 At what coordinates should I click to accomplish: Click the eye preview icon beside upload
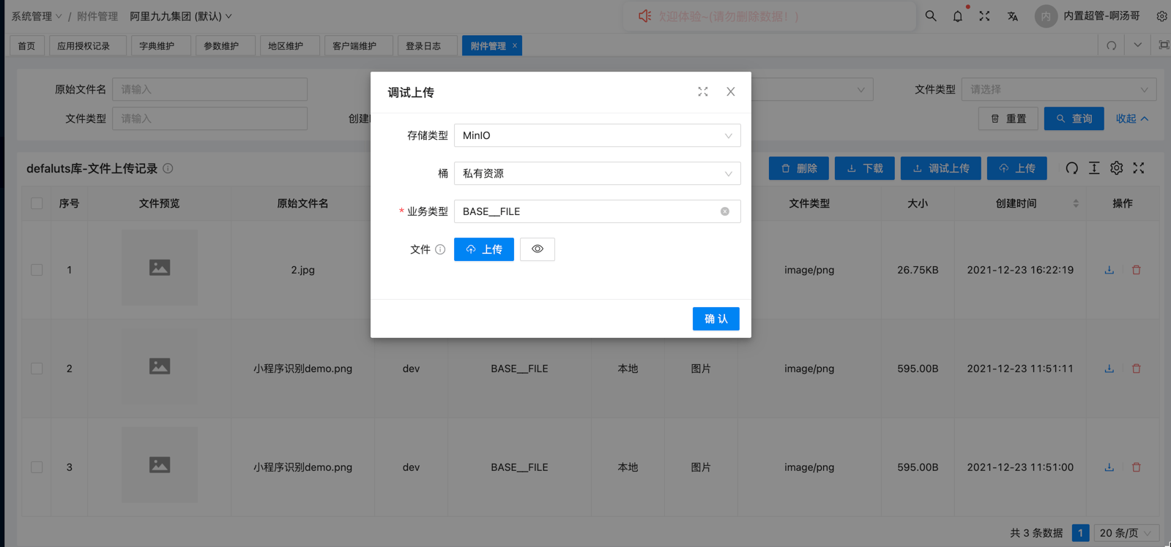click(537, 249)
